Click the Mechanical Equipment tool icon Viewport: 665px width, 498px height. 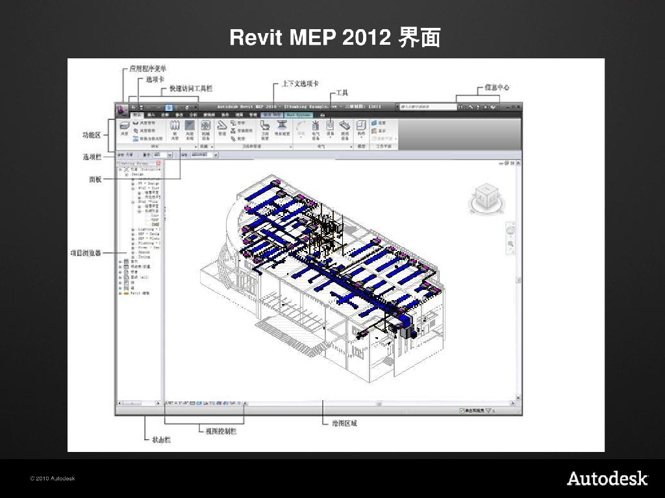[x=205, y=126]
